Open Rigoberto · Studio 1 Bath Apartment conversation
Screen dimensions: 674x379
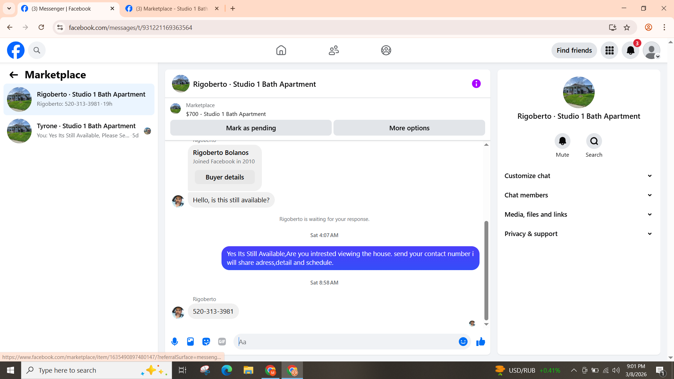point(79,99)
